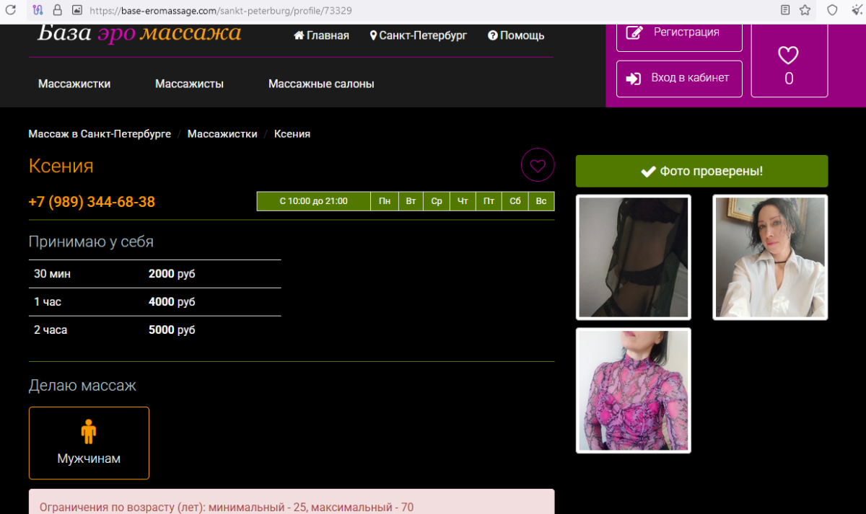Switch to Массажистки section
Screen dimensions: 866x514
74,84
